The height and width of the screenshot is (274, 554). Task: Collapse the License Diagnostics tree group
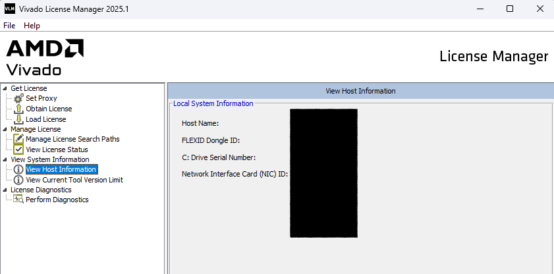tap(5, 190)
